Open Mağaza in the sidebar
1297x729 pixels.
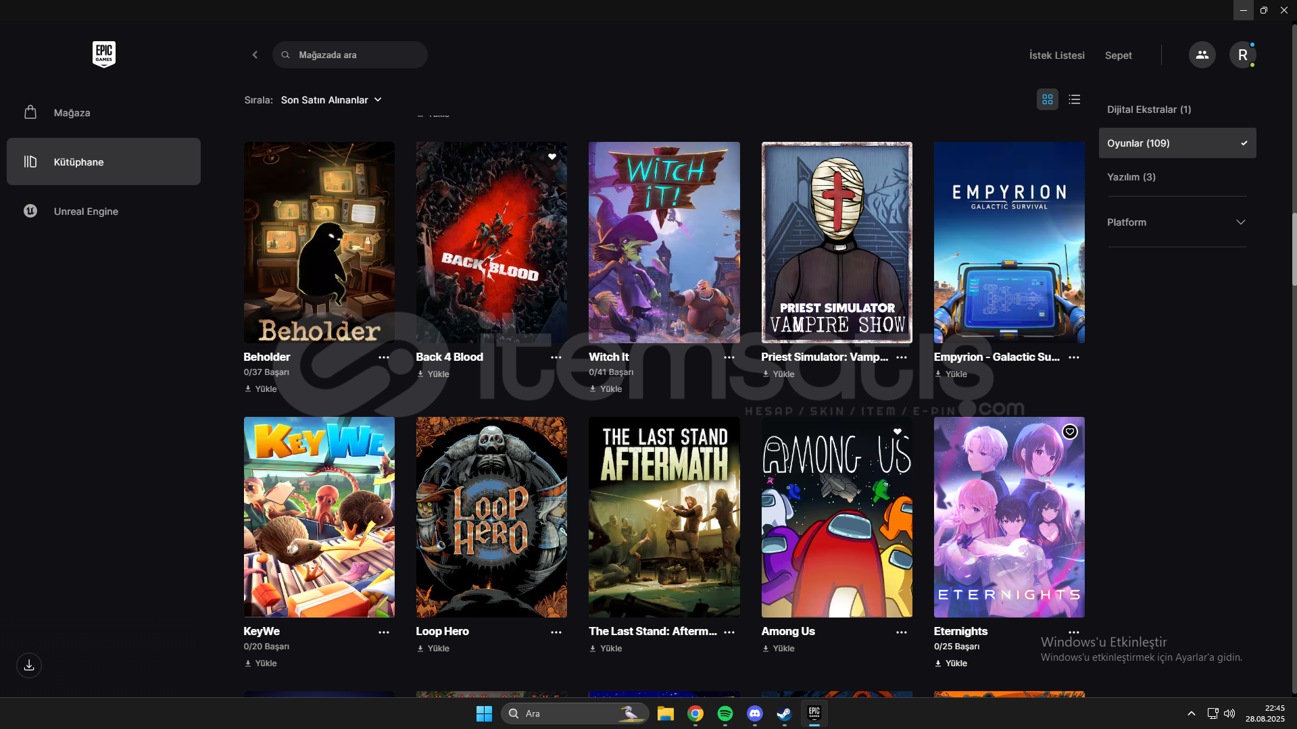coord(103,113)
